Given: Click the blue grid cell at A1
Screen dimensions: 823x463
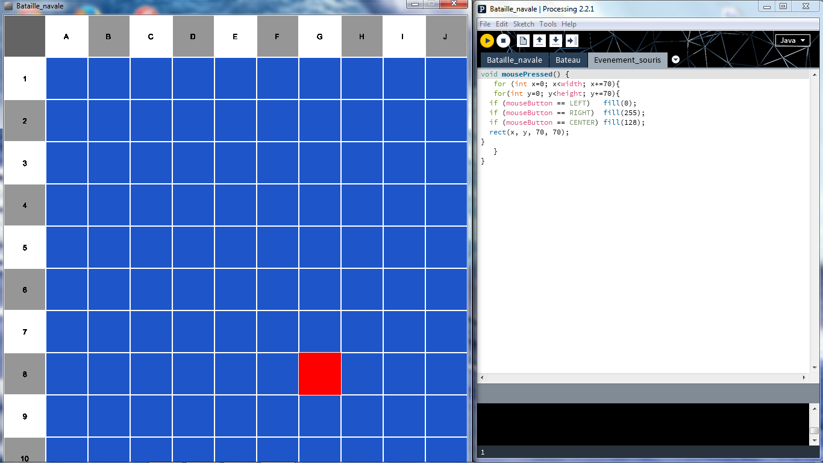Looking at the screenshot, I should [x=66, y=78].
